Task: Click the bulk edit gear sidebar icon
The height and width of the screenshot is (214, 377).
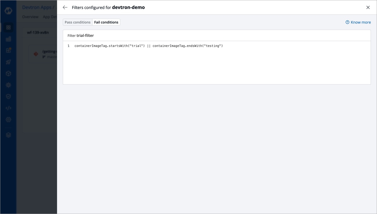Action: (x=8, y=85)
